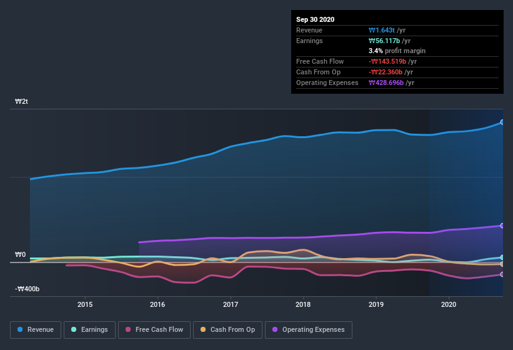513x350 pixels.
Task: Click the 2015 x-axis label
Action: point(85,304)
